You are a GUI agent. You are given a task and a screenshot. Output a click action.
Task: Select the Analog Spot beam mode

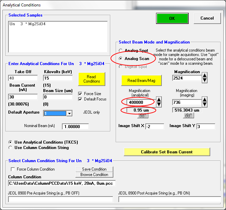click(x=121, y=51)
